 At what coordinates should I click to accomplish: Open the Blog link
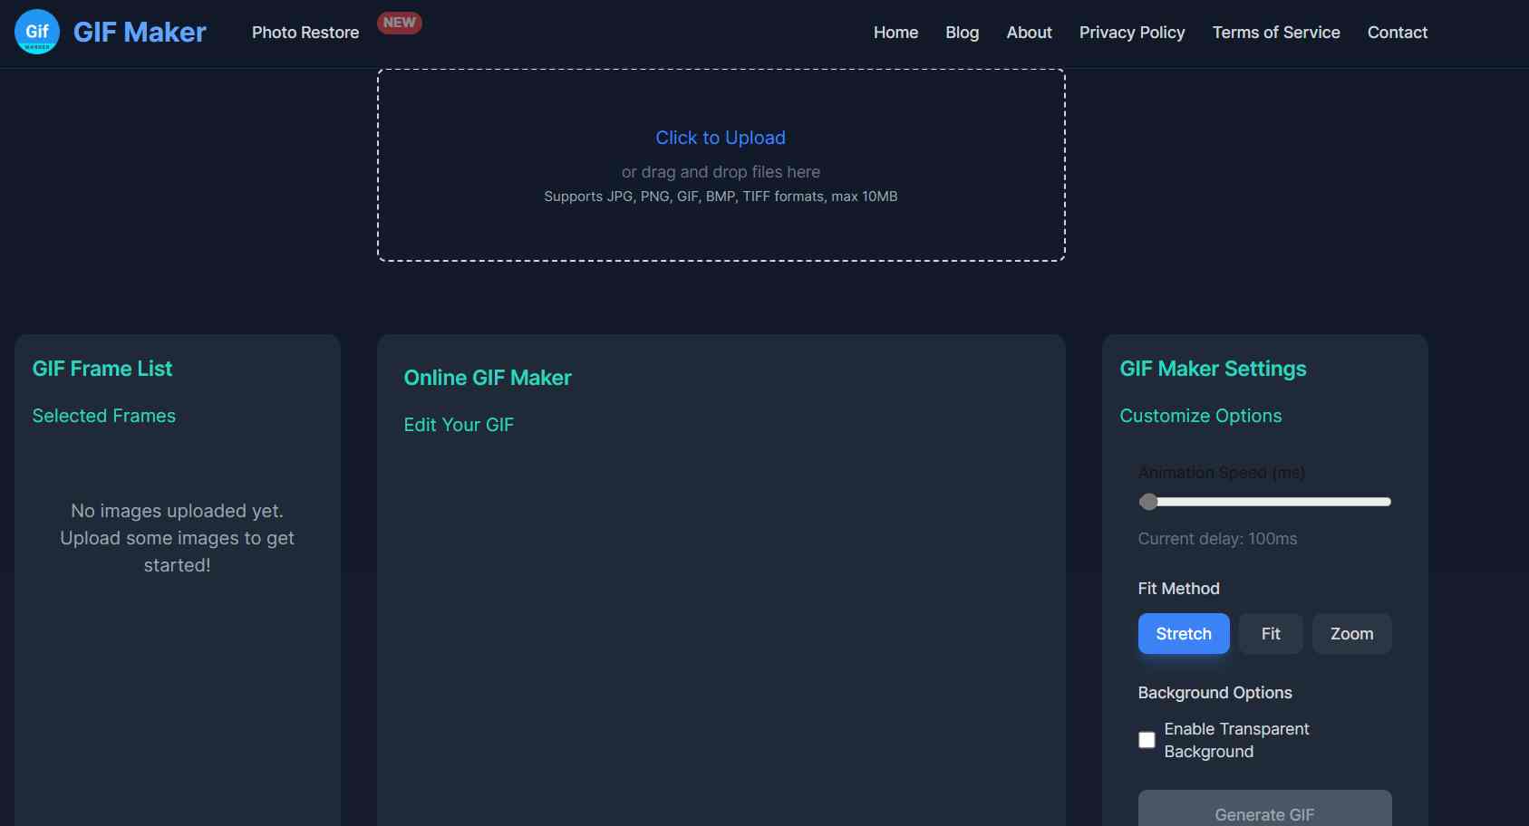(962, 33)
